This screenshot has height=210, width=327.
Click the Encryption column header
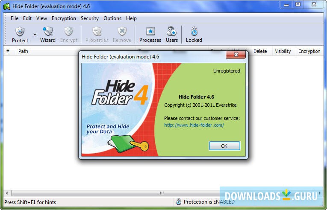pos(309,51)
